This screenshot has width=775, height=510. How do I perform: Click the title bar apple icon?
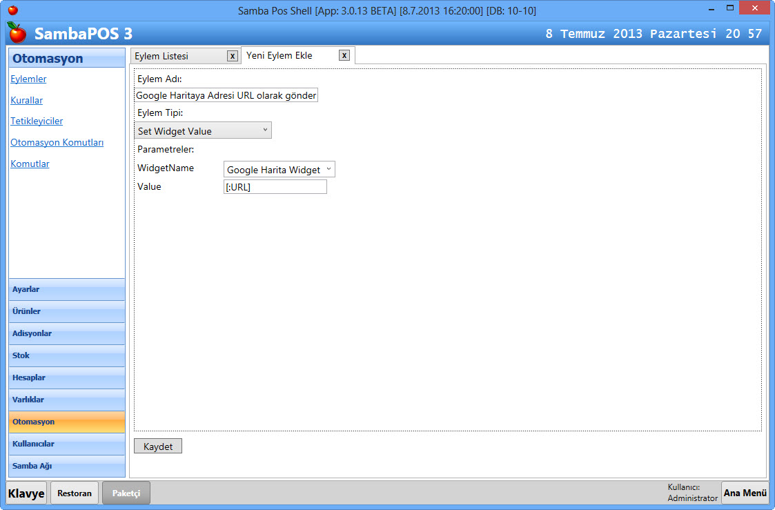(12, 10)
